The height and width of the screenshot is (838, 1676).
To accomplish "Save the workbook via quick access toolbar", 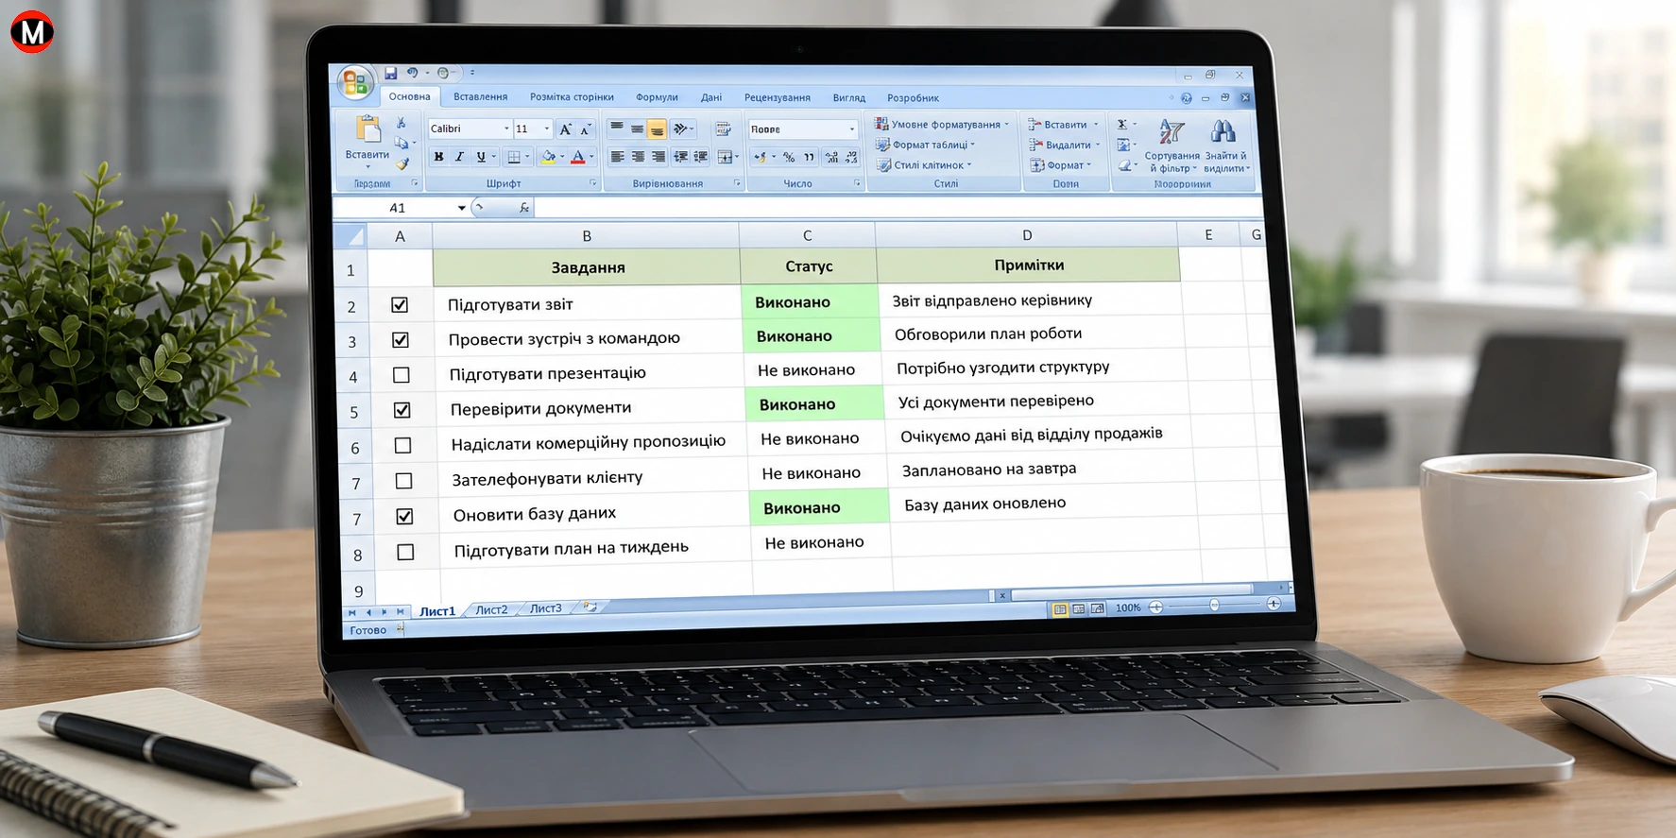I will click(x=390, y=73).
